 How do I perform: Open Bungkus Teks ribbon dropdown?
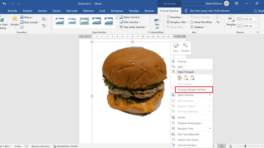(177, 22)
